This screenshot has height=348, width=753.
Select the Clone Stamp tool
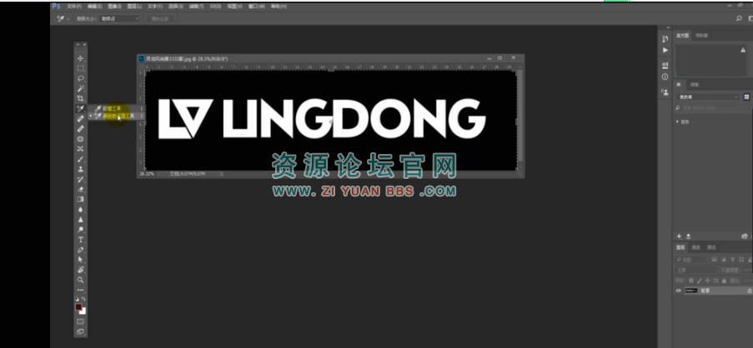click(x=80, y=169)
